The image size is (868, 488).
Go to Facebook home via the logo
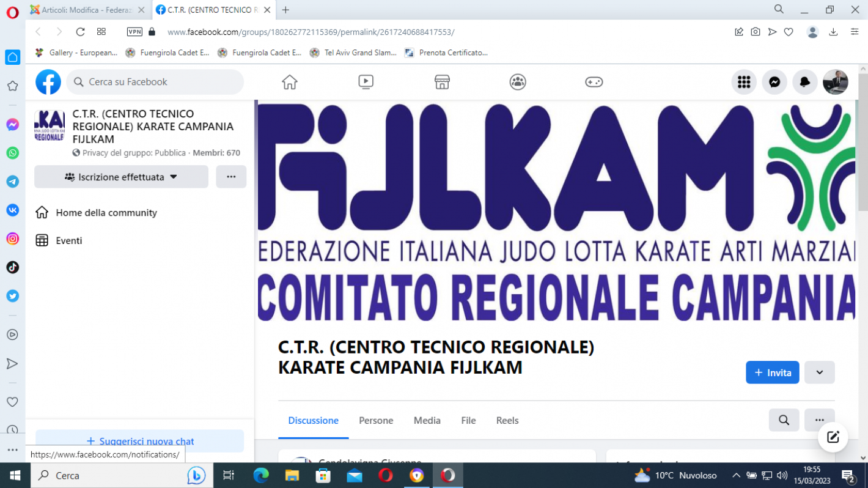pyautogui.click(x=48, y=82)
